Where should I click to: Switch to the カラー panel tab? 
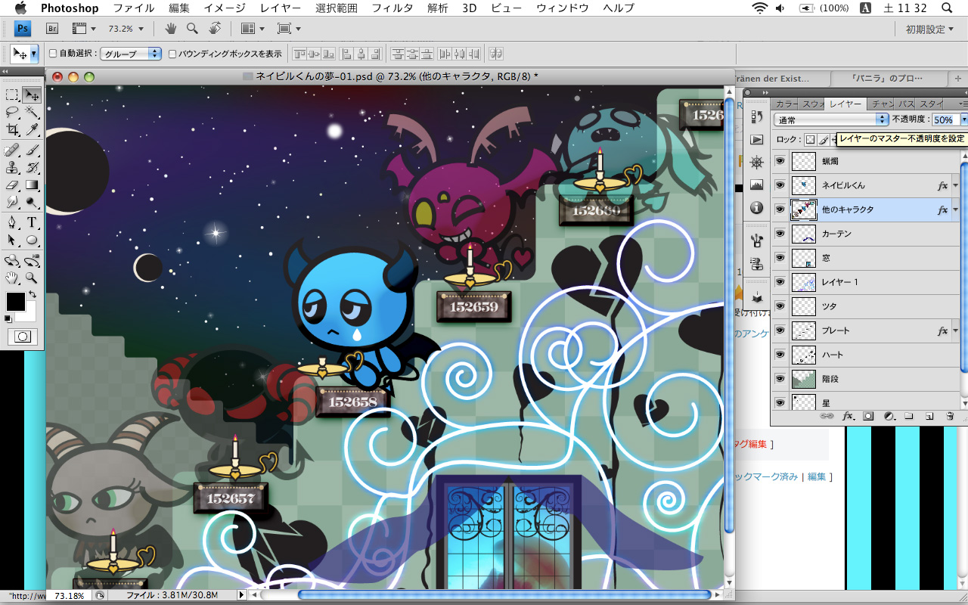pyautogui.click(x=786, y=104)
